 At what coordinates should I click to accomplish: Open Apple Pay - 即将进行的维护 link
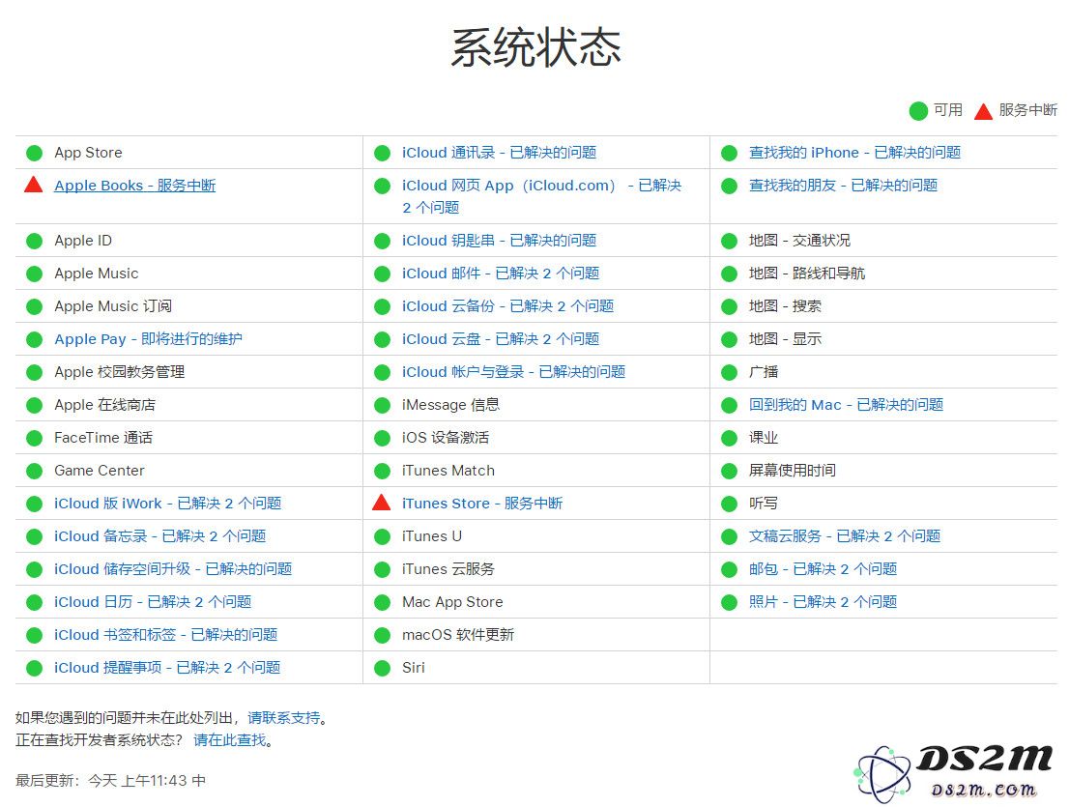pyautogui.click(x=148, y=339)
